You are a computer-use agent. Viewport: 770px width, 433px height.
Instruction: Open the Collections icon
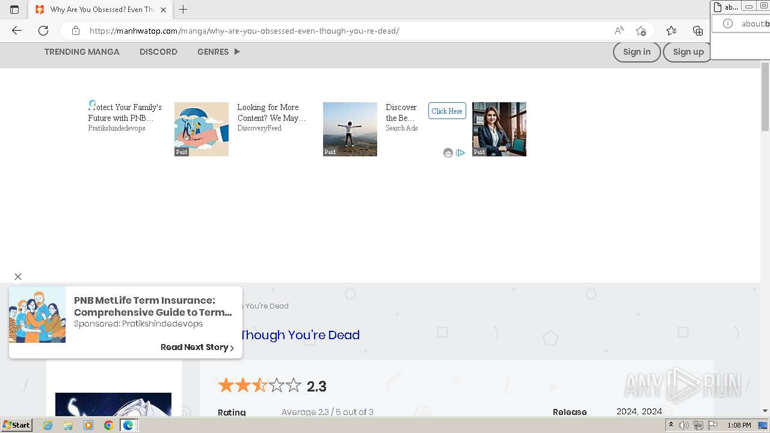pos(698,31)
